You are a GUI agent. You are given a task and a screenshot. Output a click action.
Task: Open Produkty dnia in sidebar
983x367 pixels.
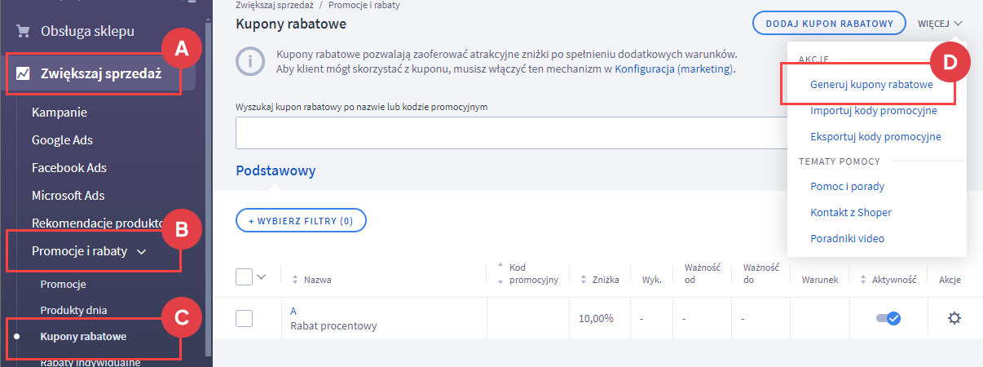tap(74, 311)
